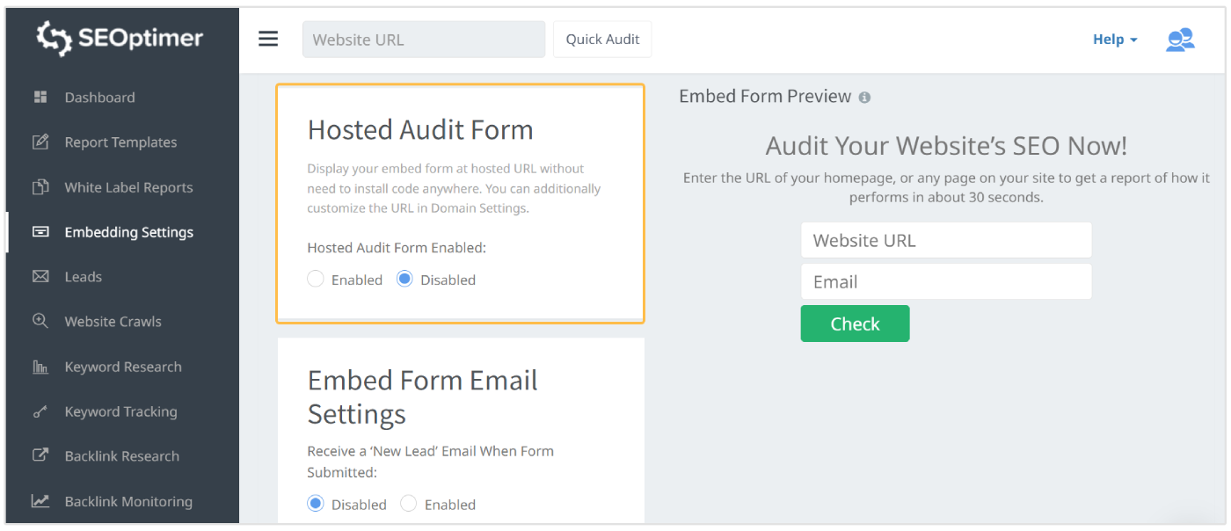Select the Website Crawls magnifier icon
Image resolution: width=1231 pixels, height=531 pixels.
40,321
